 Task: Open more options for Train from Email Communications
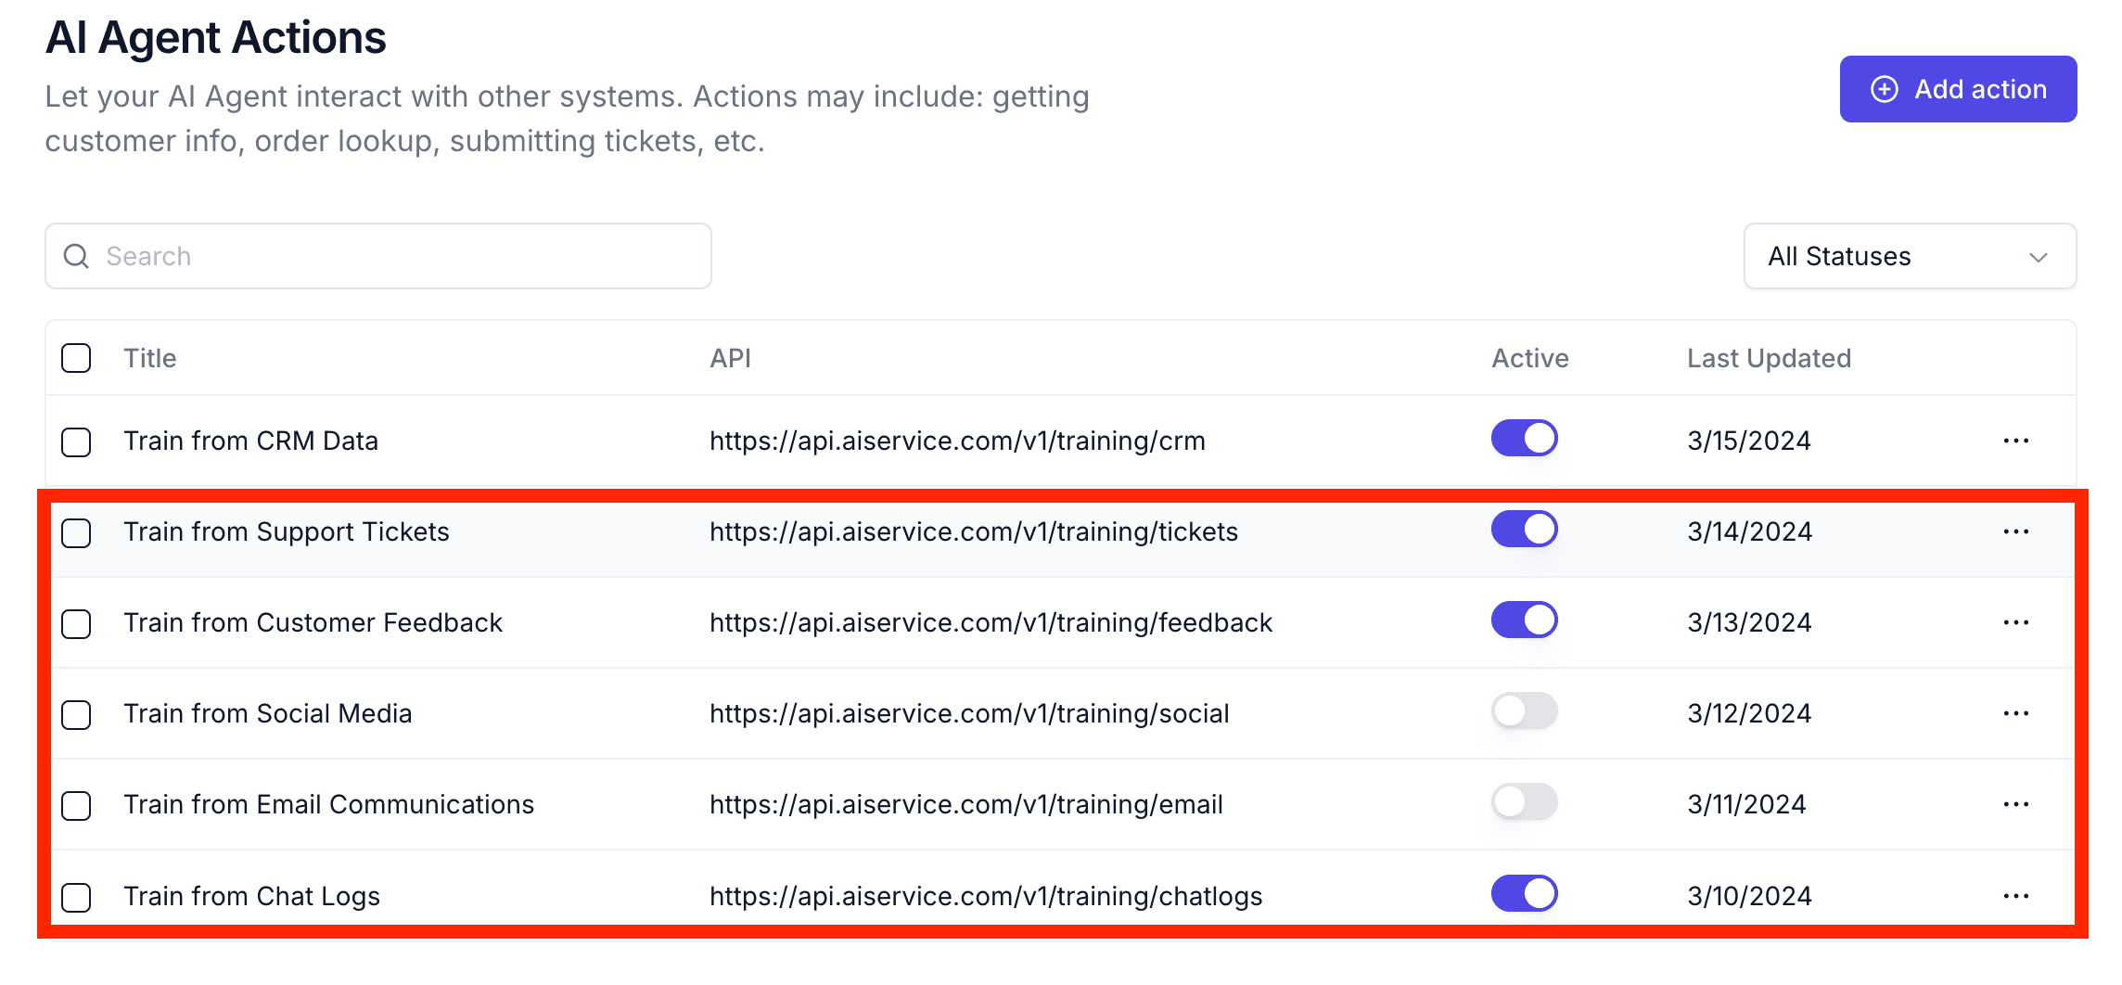click(x=2015, y=804)
